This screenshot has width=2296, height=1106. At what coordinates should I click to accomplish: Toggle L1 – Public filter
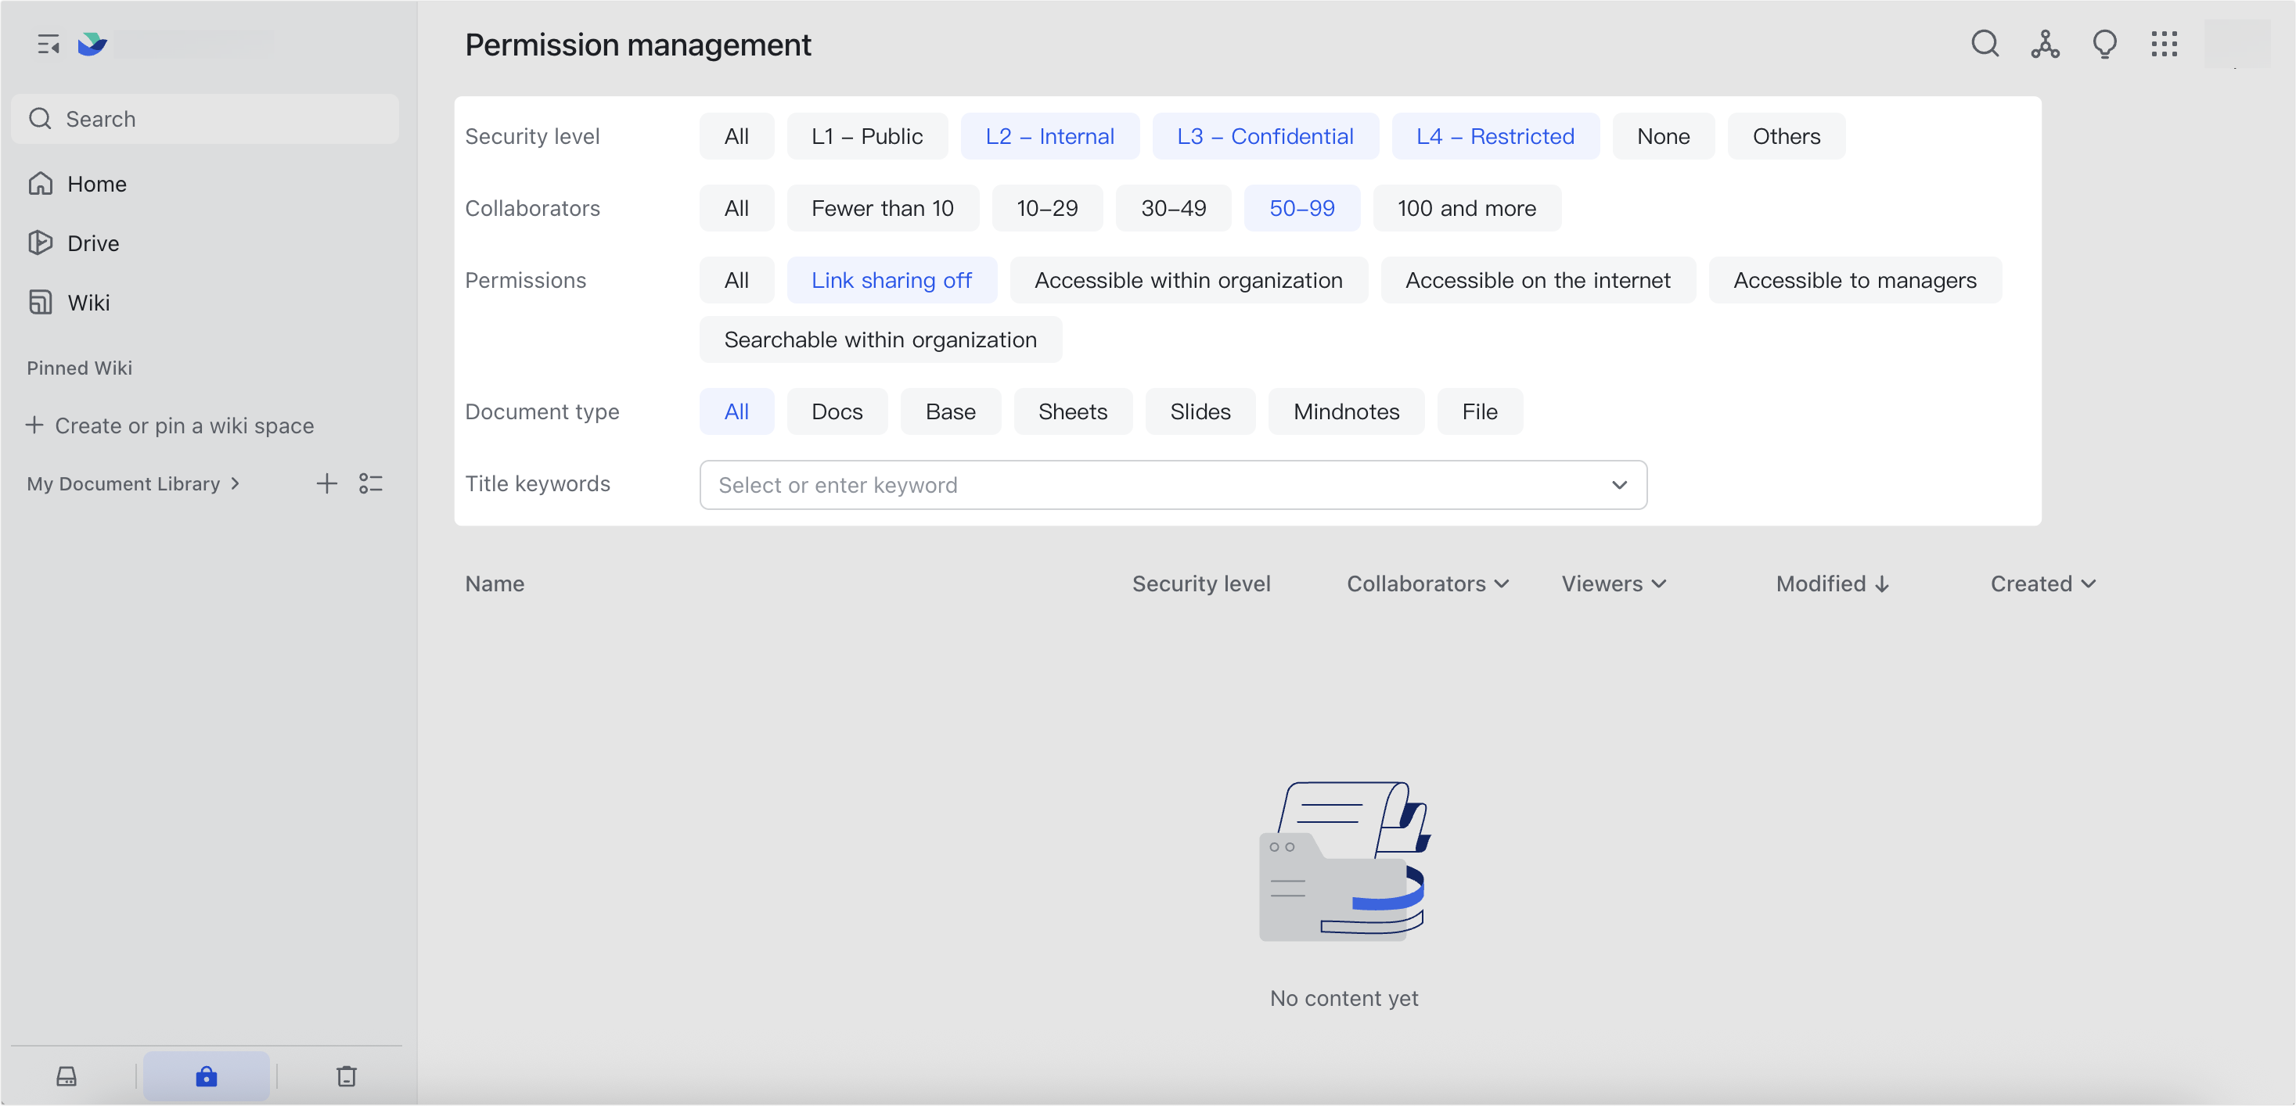(866, 136)
